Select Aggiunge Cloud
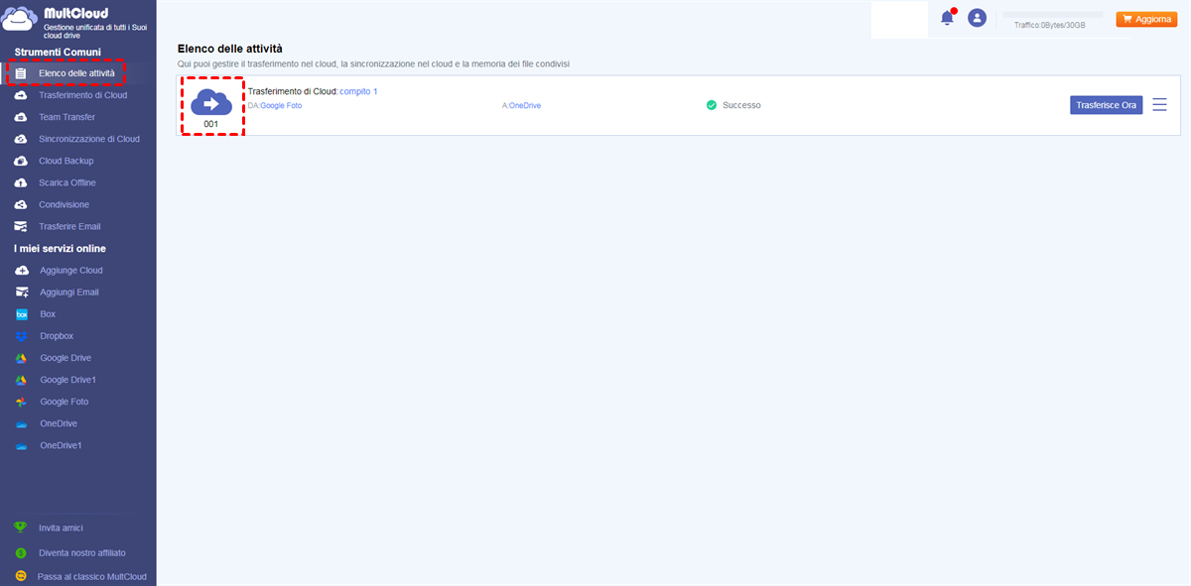Screen dimensions: 1191x586 tap(71, 271)
